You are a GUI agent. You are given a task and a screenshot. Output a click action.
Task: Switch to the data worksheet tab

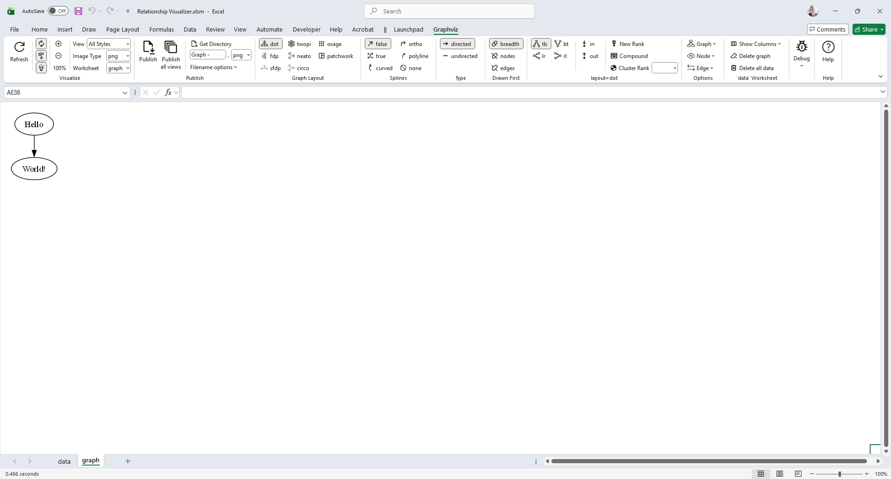[64, 461]
